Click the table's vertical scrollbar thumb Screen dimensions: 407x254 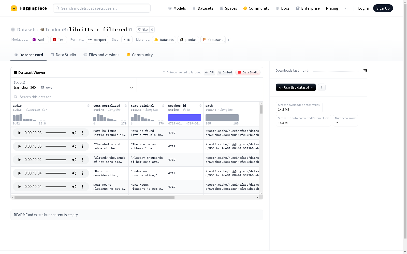pos(261,109)
